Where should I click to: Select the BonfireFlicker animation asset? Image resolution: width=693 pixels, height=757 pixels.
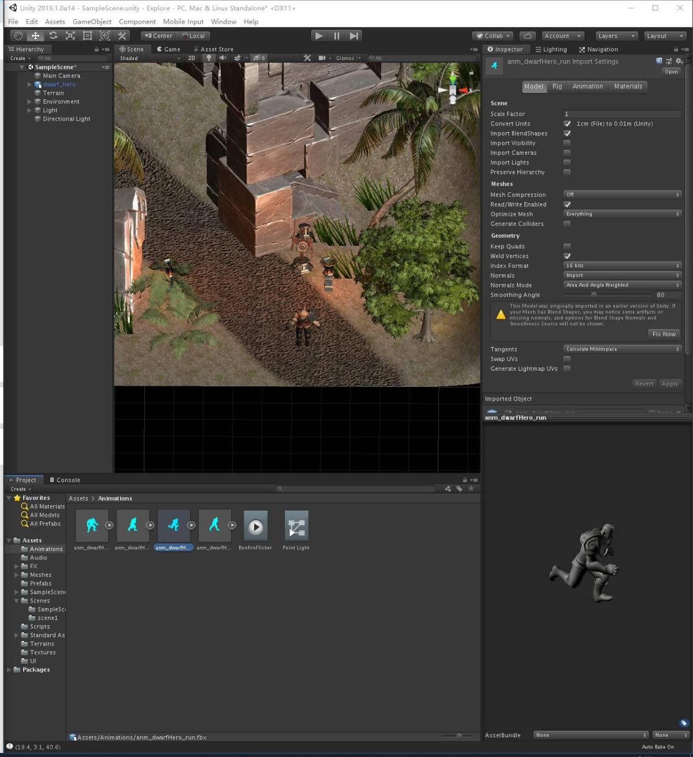click(x=255, y=529)
